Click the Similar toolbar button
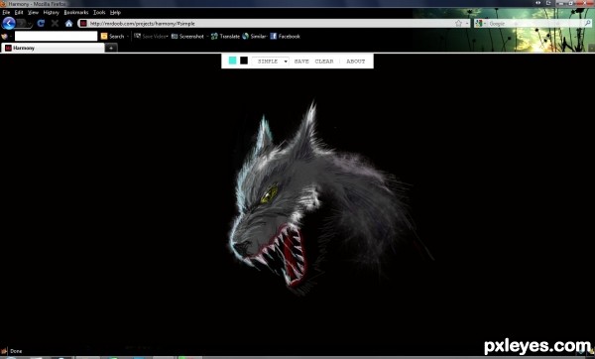Viewport: 595px width, 359px height. [x=254, y=36]
